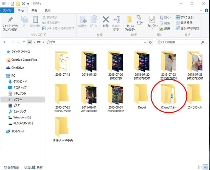Select OneDrive in the sidebar
This screenshot has height=170, width=210.
coord(15,68)
